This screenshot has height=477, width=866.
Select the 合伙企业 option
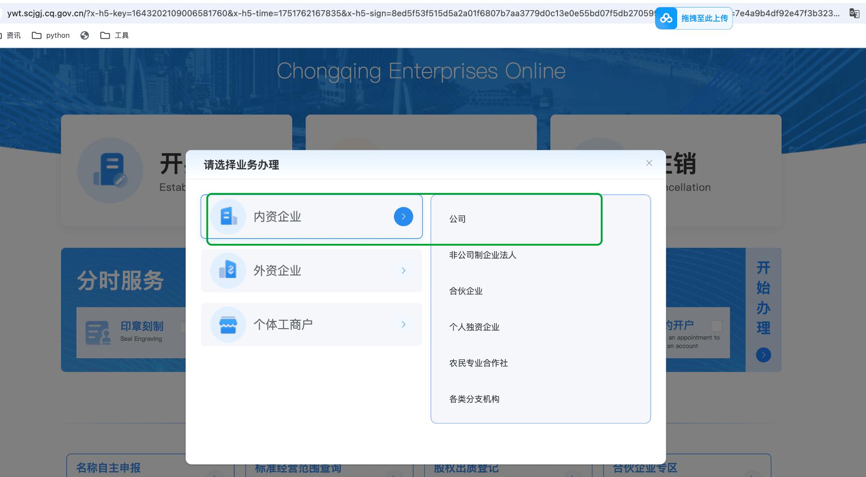[x=466, y=291]
